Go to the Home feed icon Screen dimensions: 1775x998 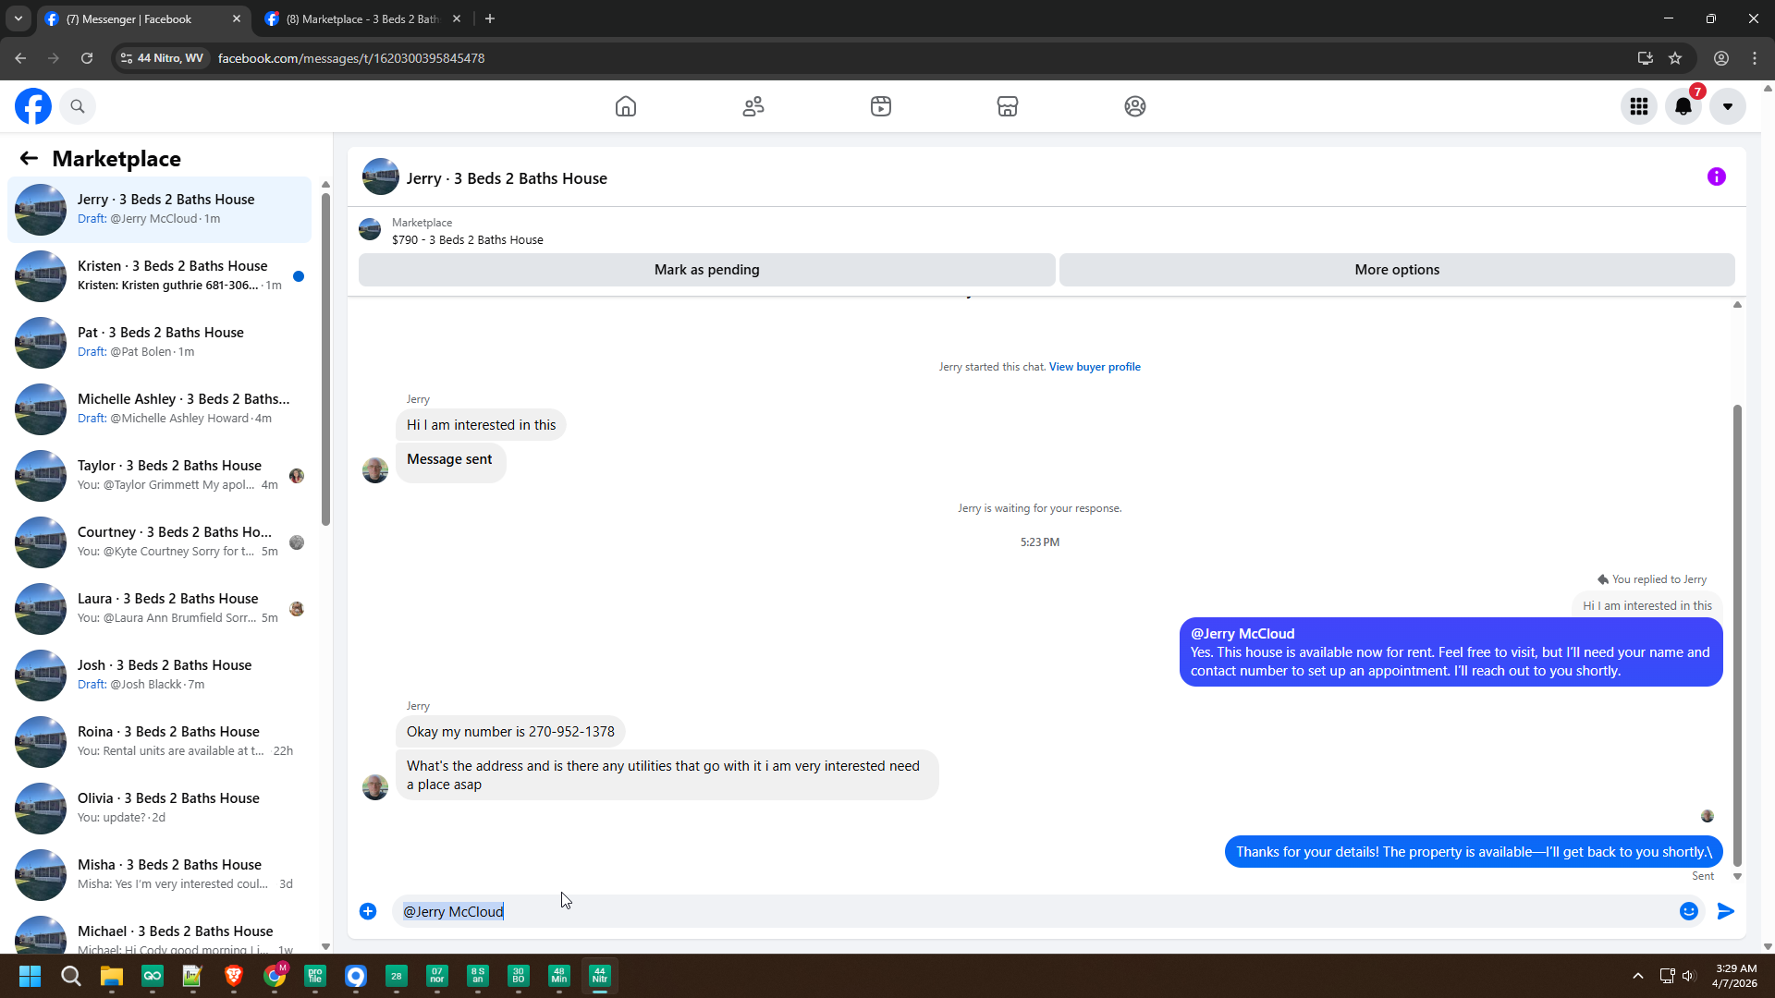click(x=626, y=106)
